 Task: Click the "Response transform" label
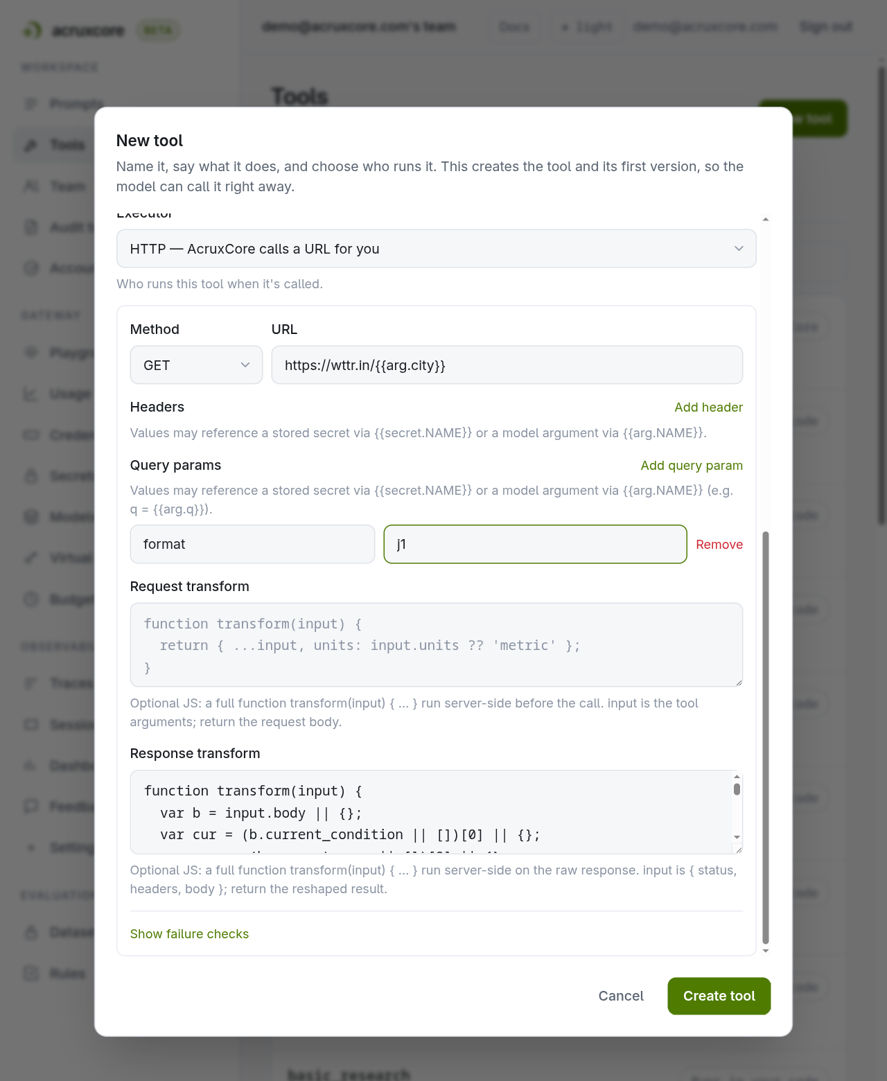point(195,753)
